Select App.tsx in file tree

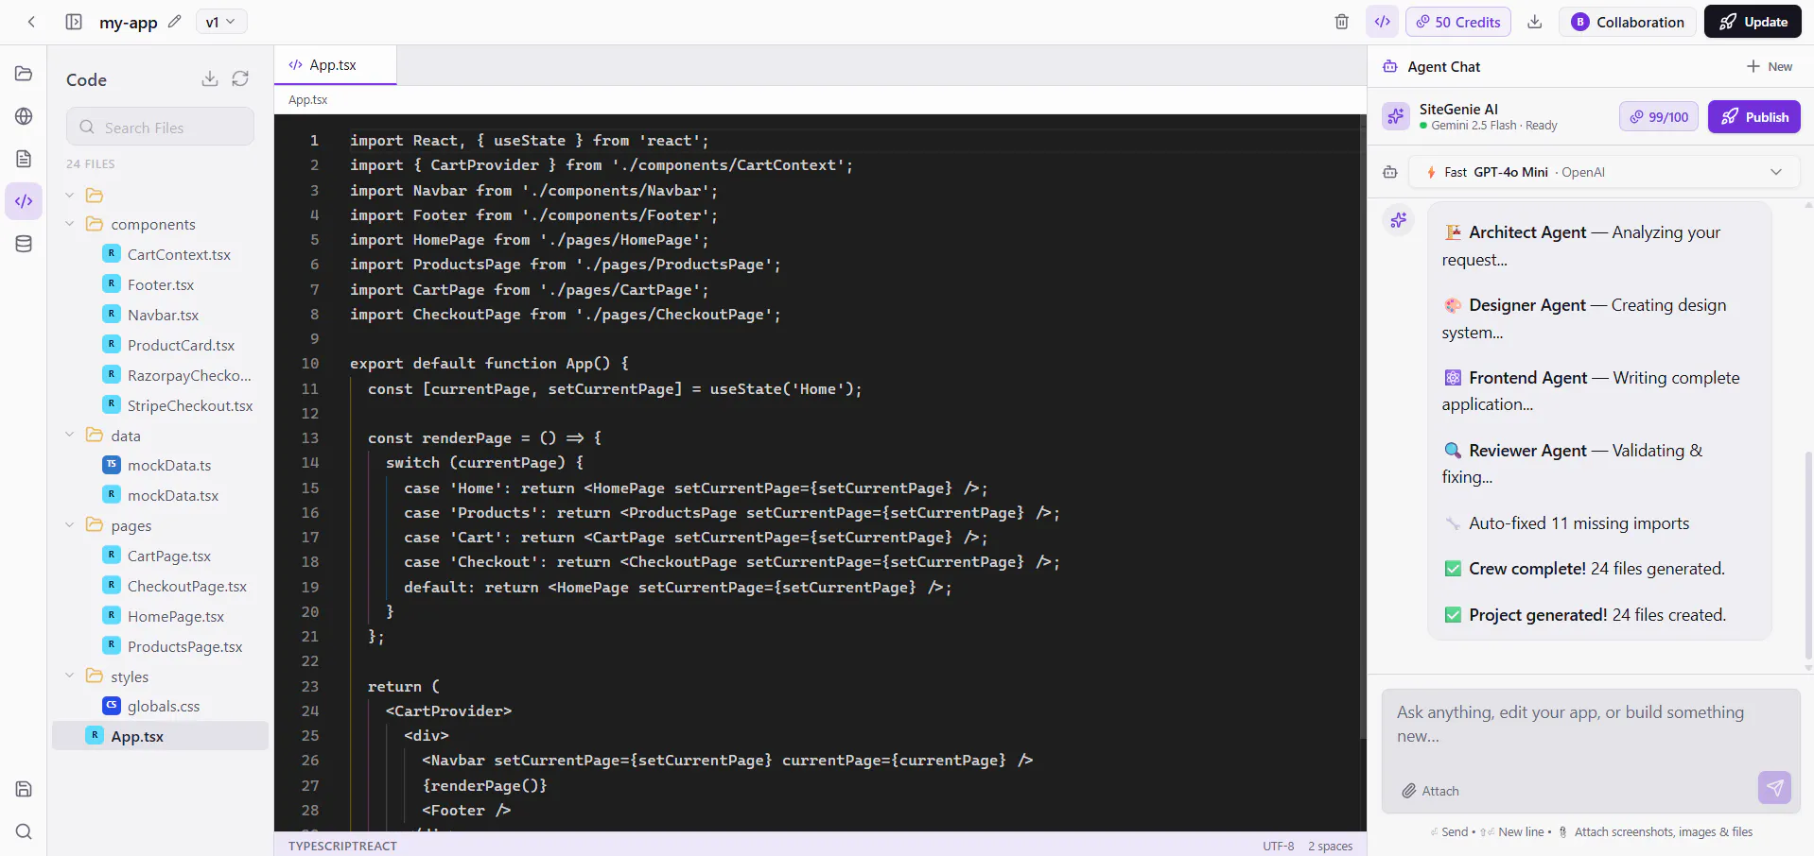coord(160,736)
